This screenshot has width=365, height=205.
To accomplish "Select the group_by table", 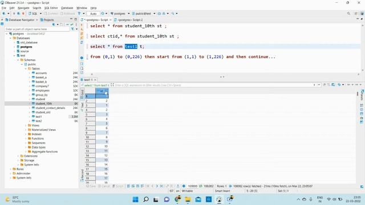I will pos(42,95).
